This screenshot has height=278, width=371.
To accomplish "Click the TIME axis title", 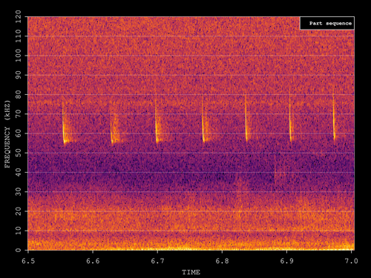I will 191,272.
